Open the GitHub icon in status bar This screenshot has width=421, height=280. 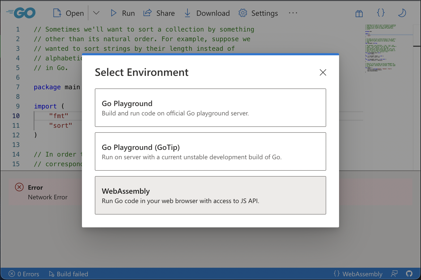pos(409,274)
